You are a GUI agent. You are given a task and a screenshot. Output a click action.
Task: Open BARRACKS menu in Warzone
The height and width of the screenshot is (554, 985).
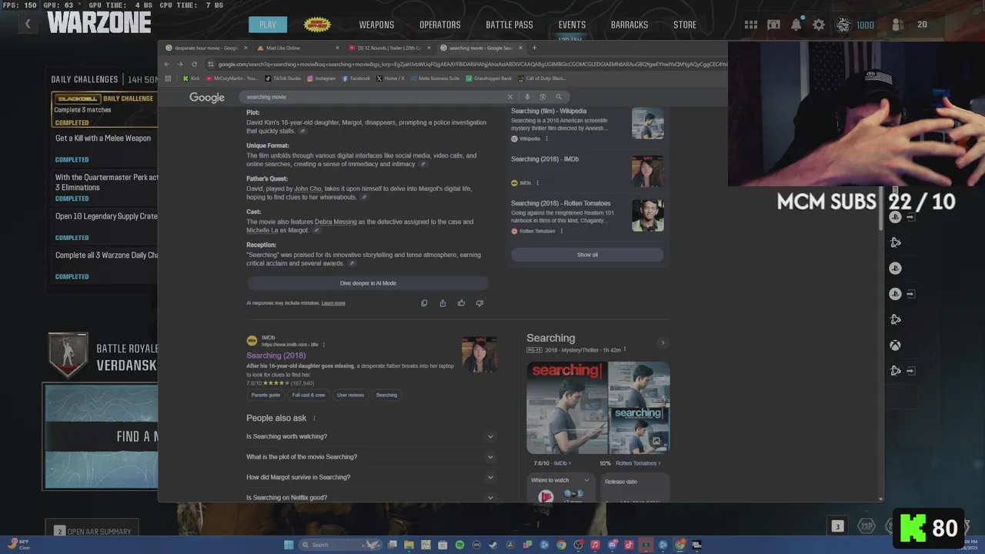(629, 25)
